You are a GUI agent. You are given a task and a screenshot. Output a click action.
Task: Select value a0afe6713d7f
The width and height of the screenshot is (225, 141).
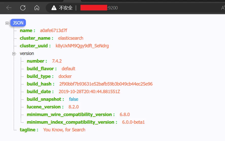tap(54, 31)
